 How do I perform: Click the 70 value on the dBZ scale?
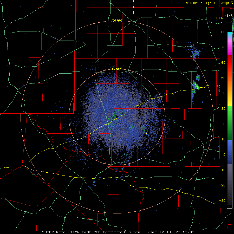[223, 47]
